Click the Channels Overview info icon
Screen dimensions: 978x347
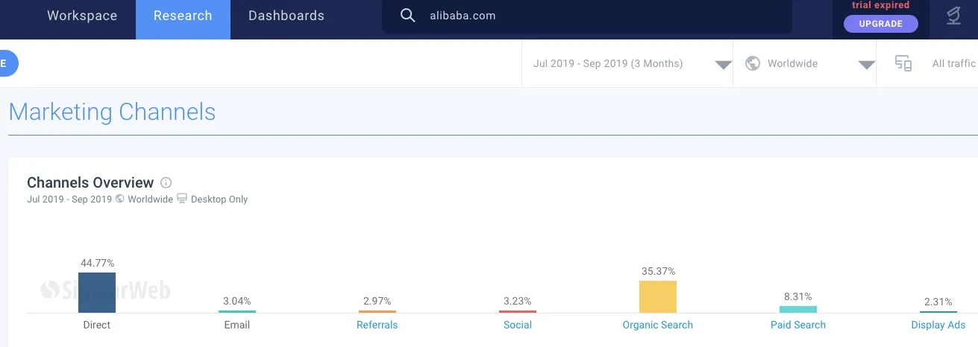(x=166, y=182)
